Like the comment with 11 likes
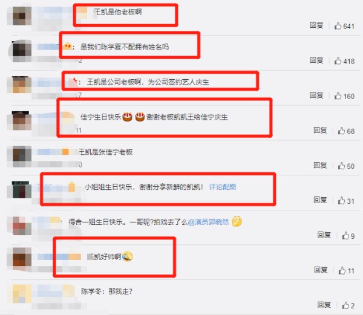The image size is (363, 315). pos(342,270)
